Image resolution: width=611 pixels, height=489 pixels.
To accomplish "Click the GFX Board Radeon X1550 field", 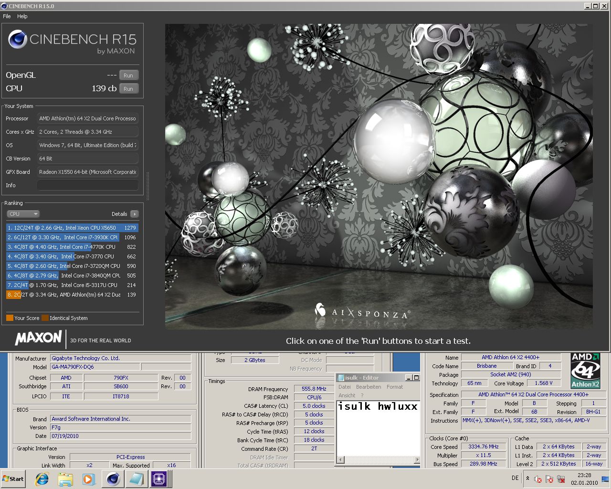I will (x=88, y=172).
